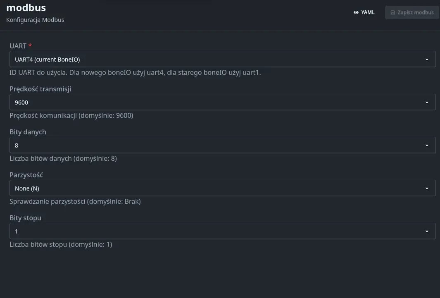
Task: Click the eye icon to preview YAML
Action: [x=356, y=12]
